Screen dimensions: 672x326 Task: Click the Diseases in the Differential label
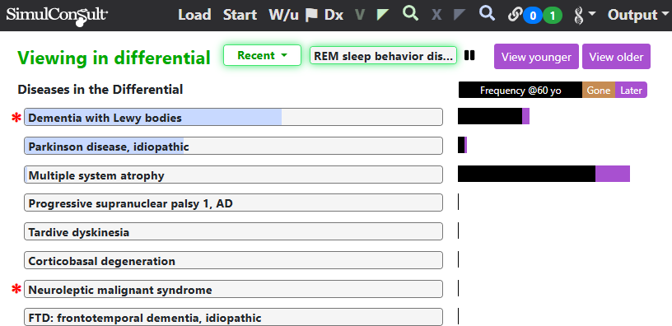pos(100,90)
